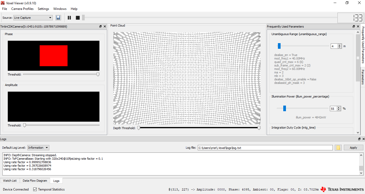Click the unambiguous range value field
Image resolution: width=365 pixels, height=194 pixels.
click(x=334, y=46)
